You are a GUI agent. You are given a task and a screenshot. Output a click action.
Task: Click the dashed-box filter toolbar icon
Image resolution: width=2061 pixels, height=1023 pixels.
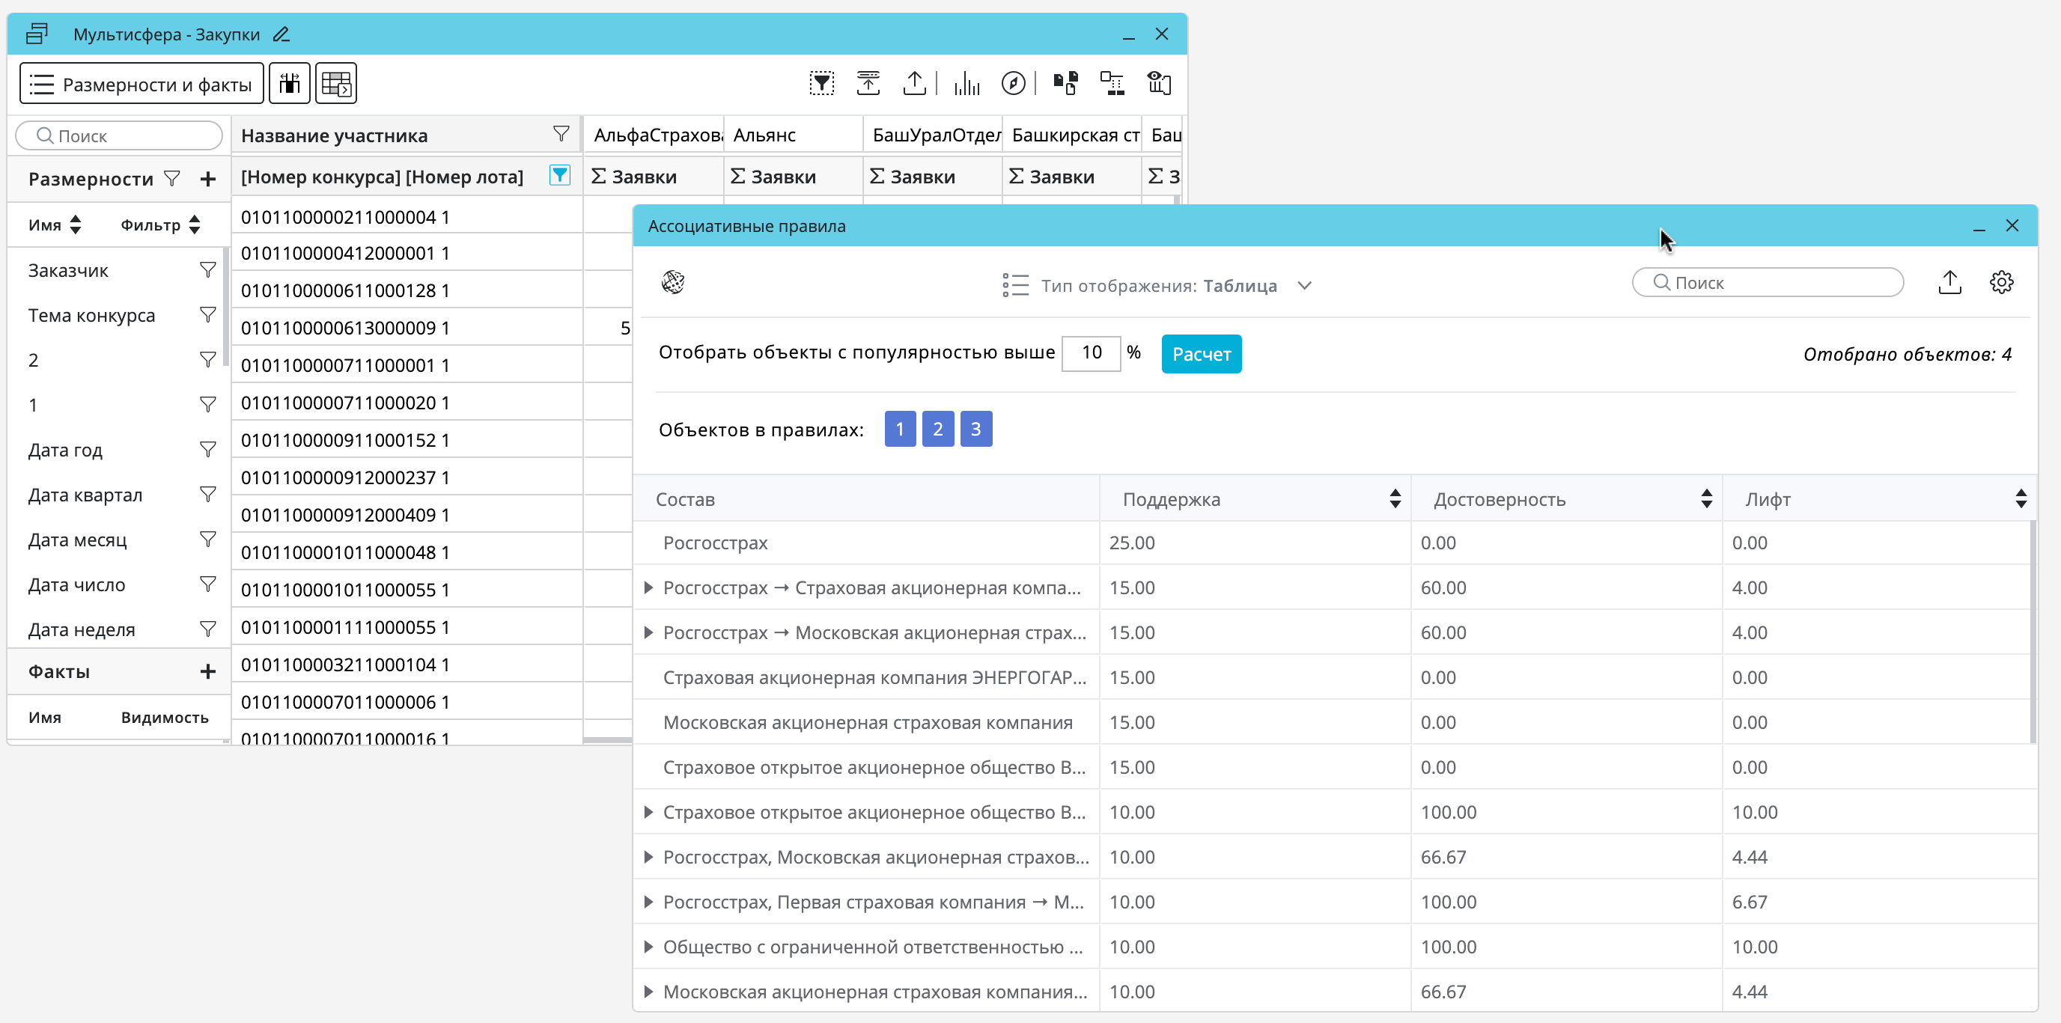click(822, 83)
